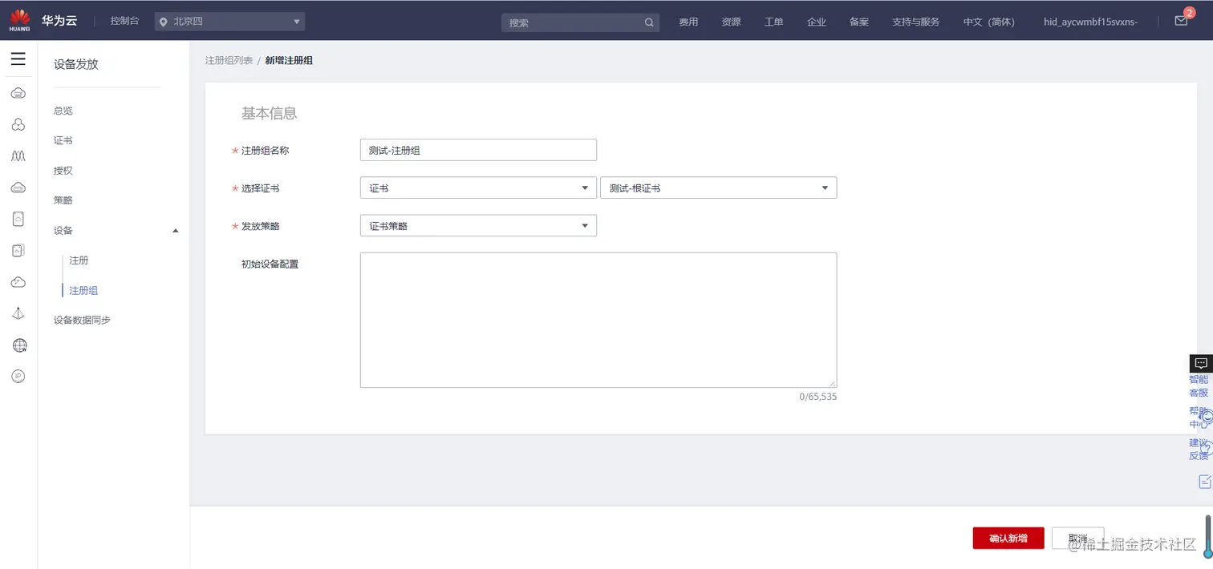
Task: Open the 北京四 region dropdown
Action: coord(231,22)
